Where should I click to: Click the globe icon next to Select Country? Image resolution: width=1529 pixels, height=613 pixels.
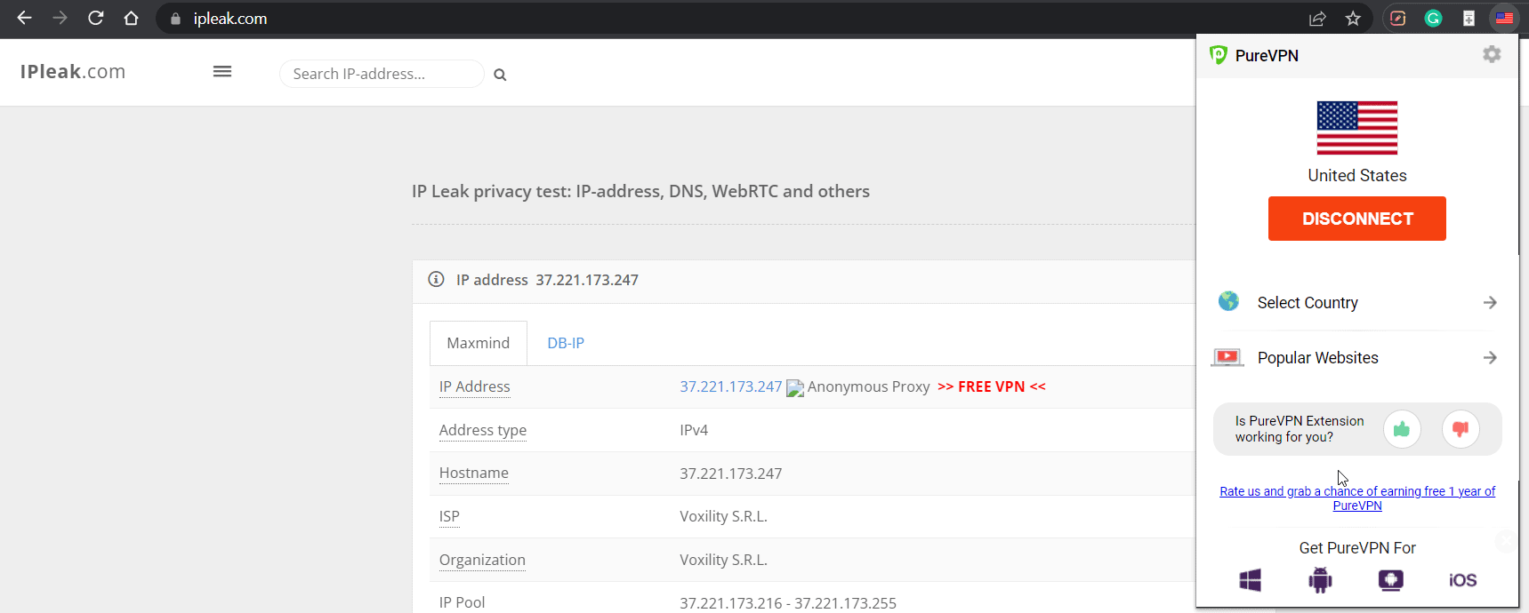pos(1228,301)
